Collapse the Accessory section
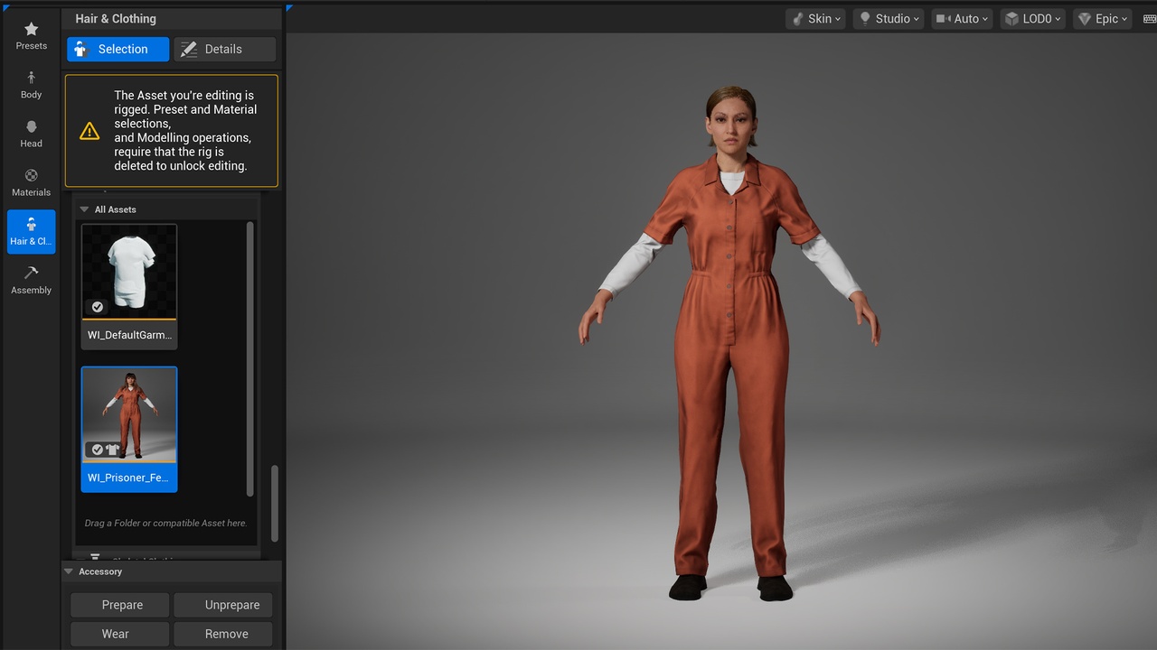The width and height of the screenshot is (1157, 650). pos(69,571)
